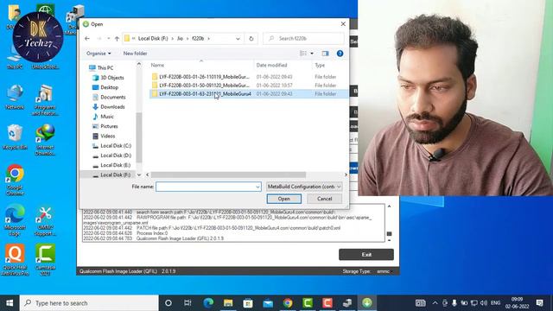Open Task View on taskbar
This screenshot has width=553, height=311.
188,303
